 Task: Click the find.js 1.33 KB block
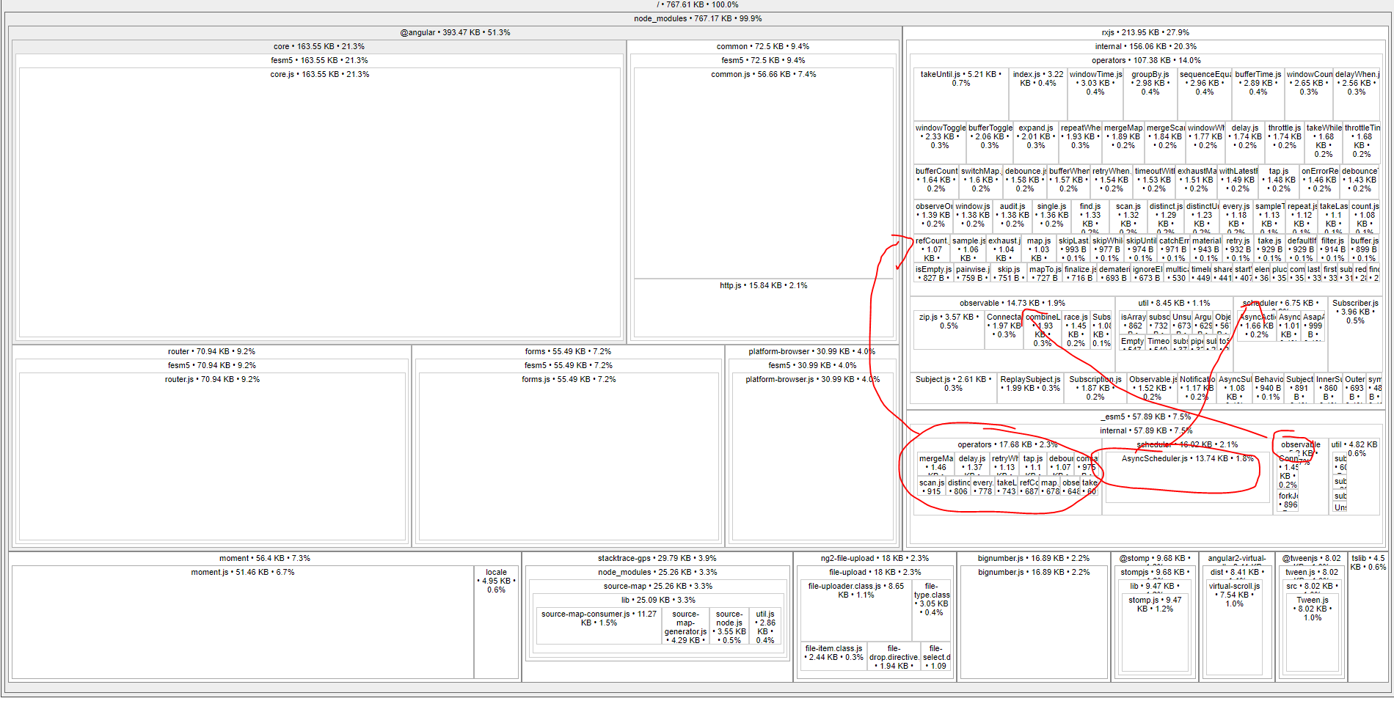coord(1090,217)
